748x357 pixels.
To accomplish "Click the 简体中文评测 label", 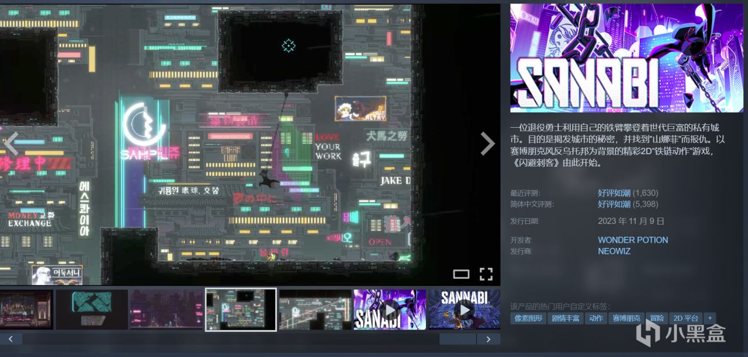I will click(532, 204).
